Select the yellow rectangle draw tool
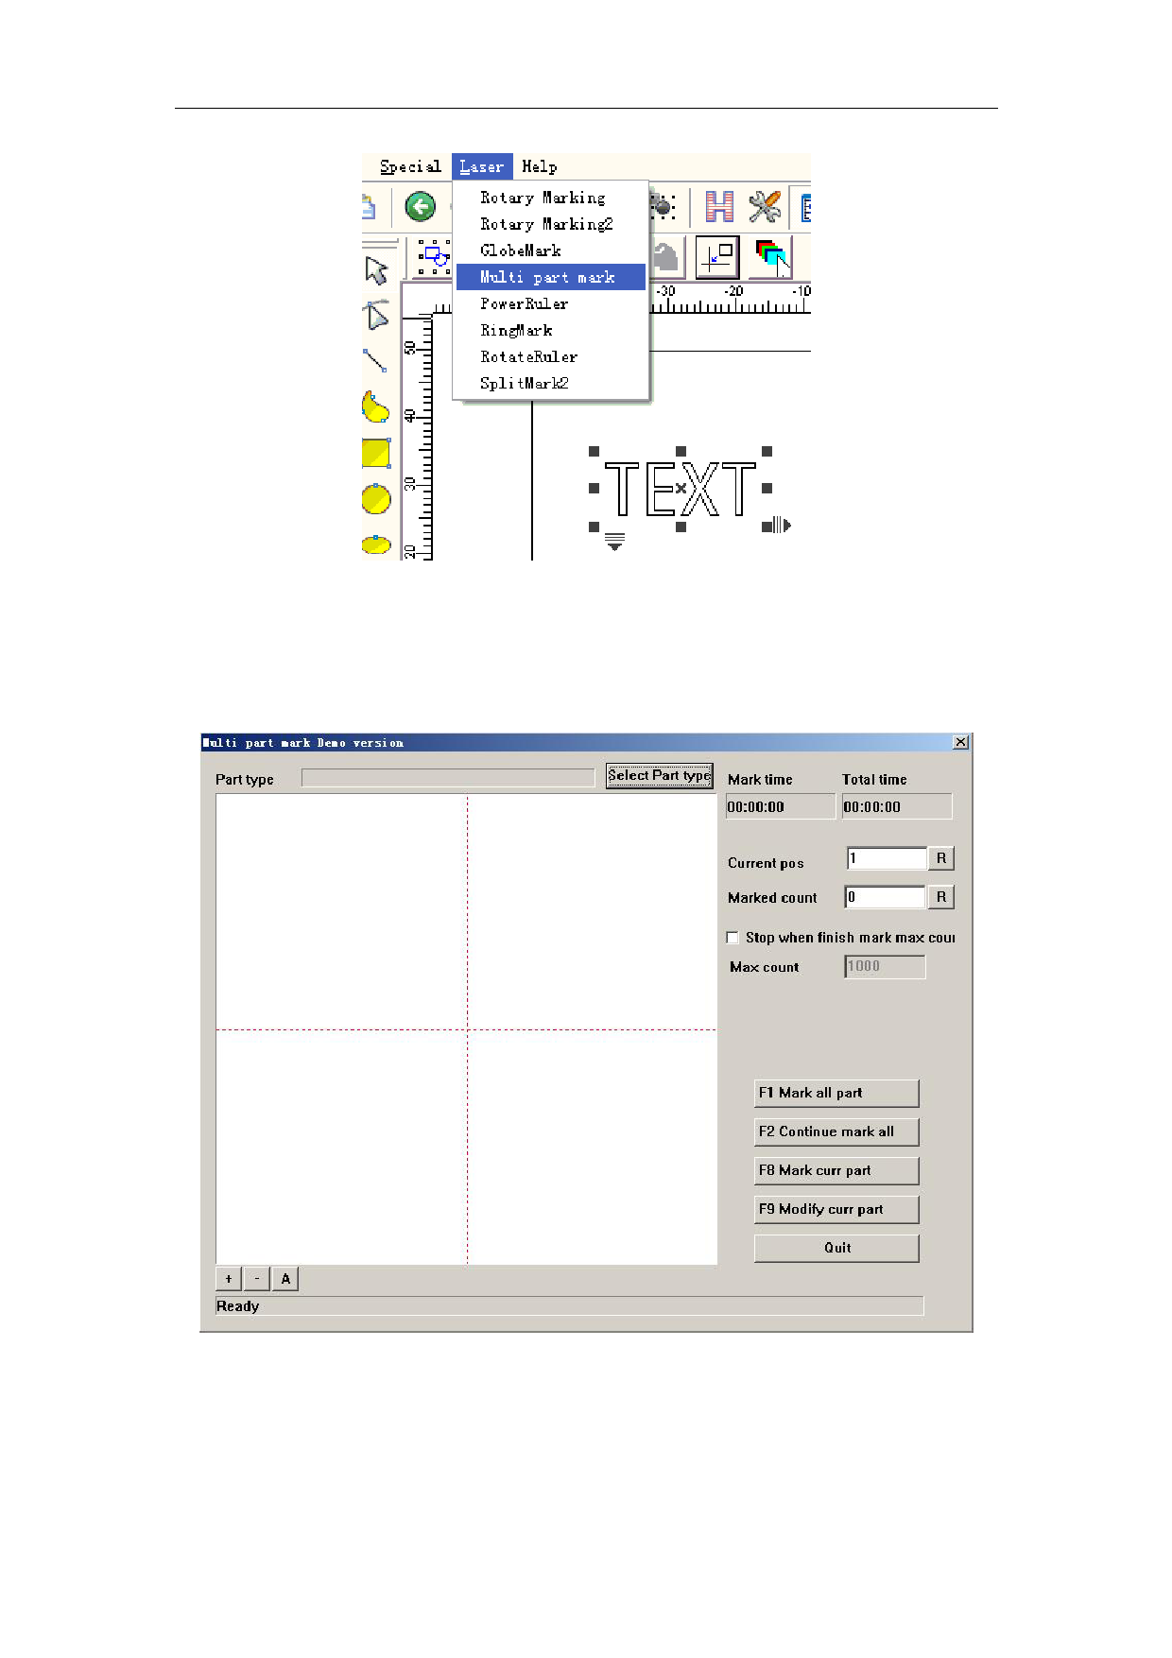1172x1658 pixels. (x=376, y=453)
